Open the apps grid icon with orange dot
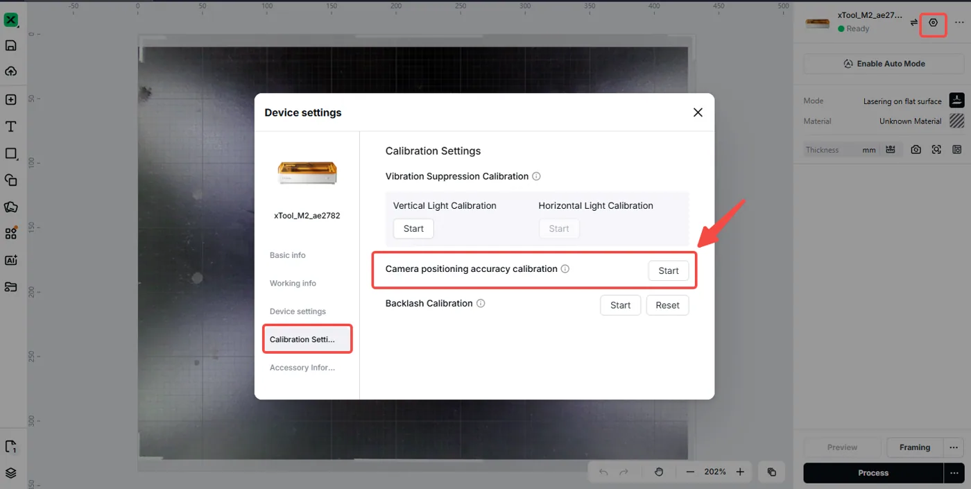 [x=10, y=233]
